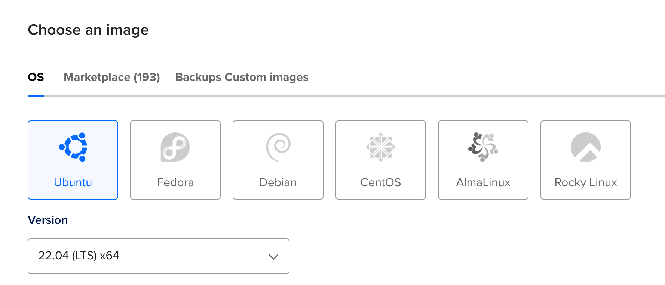This screenshot has width=665, height=285.
Task: Select the CentOS card label
Action: coord(380,182)
